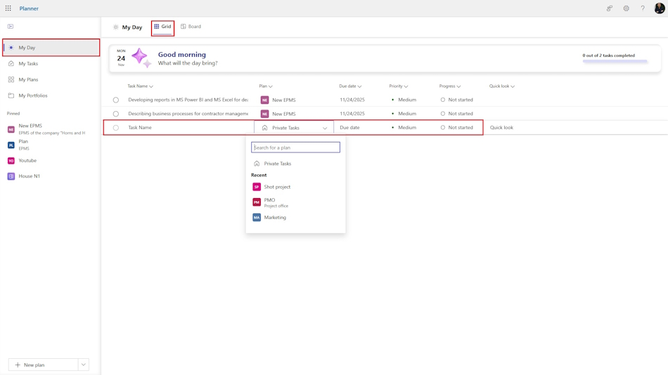Click NE icon in Developing reports row
The height and width of the screenshot is (375, 668).
264,100
